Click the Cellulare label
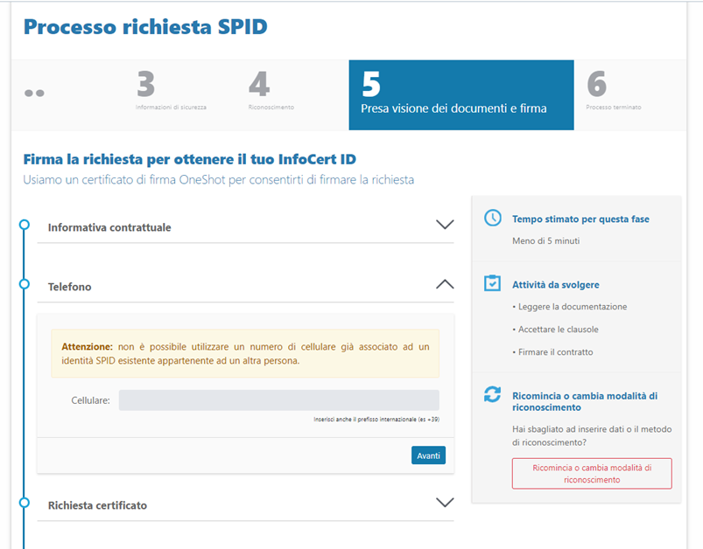 point(90,400)
